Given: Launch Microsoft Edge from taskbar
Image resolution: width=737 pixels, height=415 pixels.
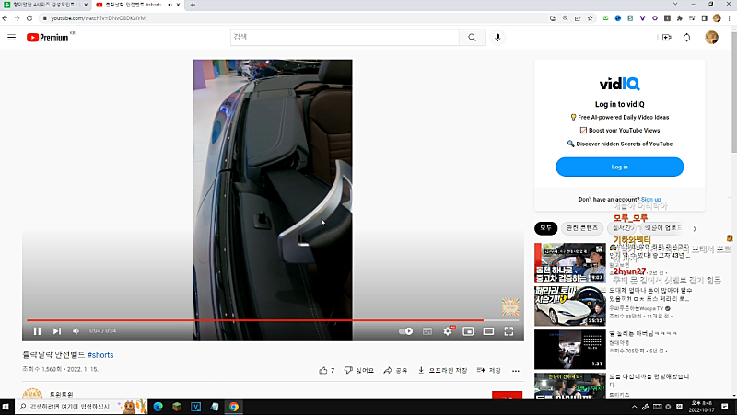Looking at the screenshot, I should point(158,407).
